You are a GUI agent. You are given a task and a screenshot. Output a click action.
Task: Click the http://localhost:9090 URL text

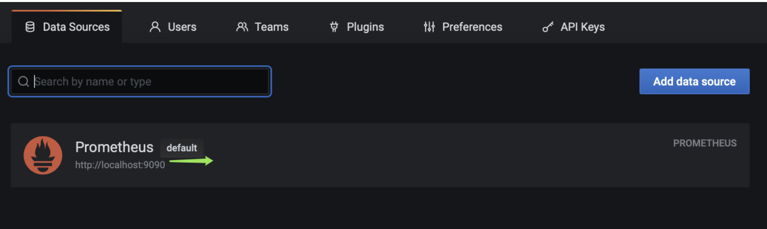coord(120,165)
